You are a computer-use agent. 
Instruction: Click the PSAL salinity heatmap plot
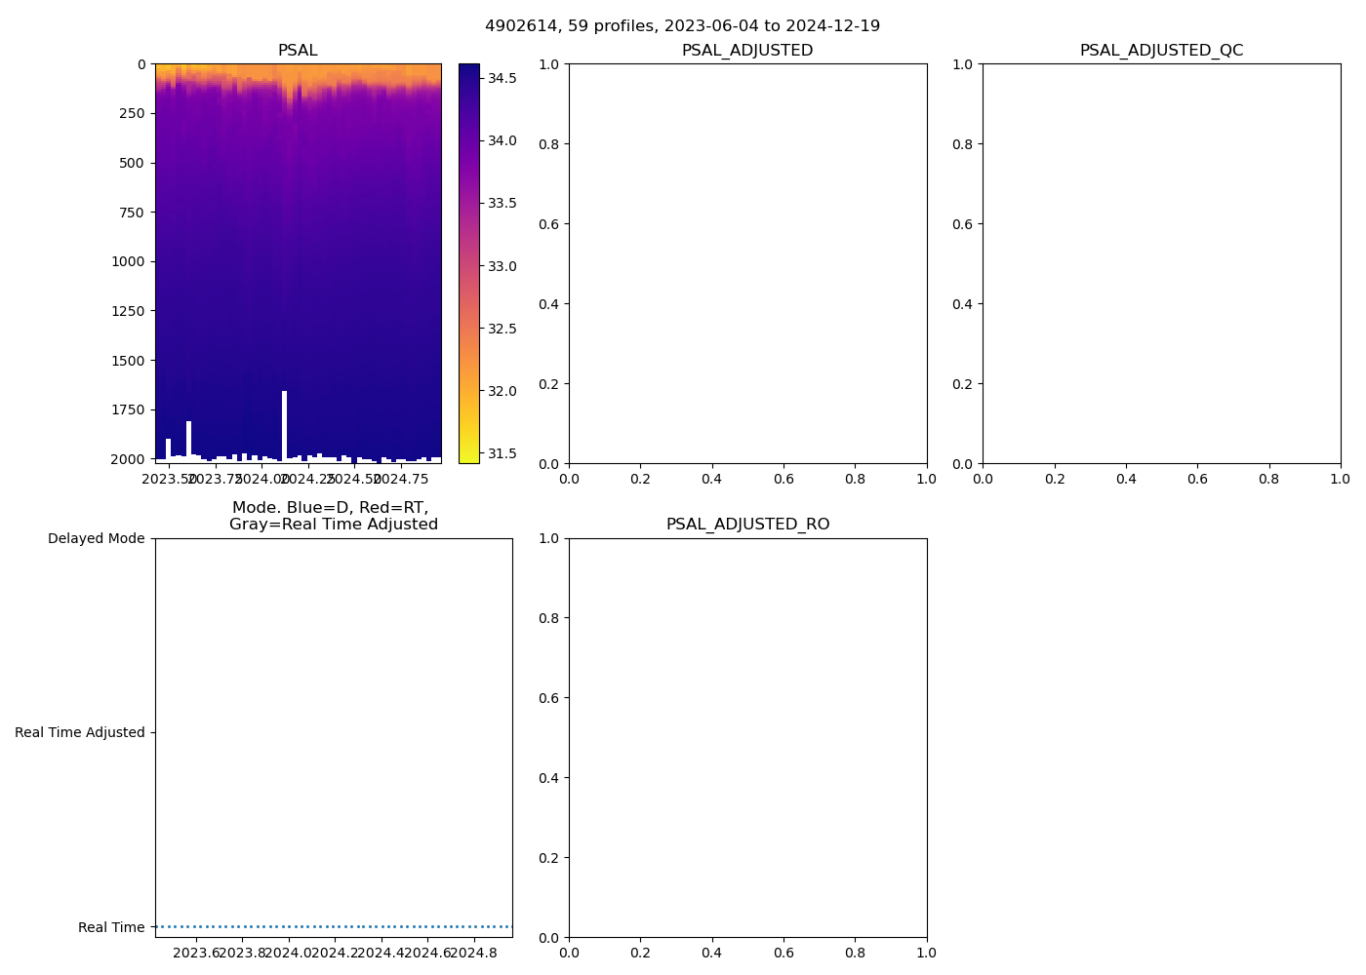[x=298, y=263]
